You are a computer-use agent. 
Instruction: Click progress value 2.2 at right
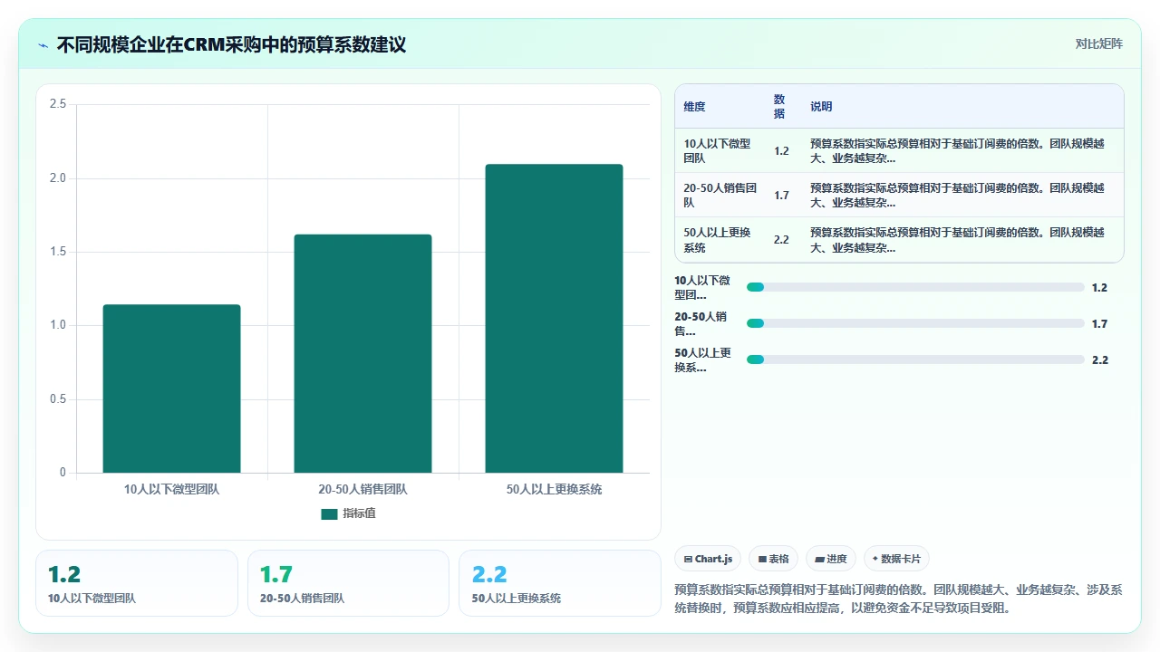click(1100, 360)
